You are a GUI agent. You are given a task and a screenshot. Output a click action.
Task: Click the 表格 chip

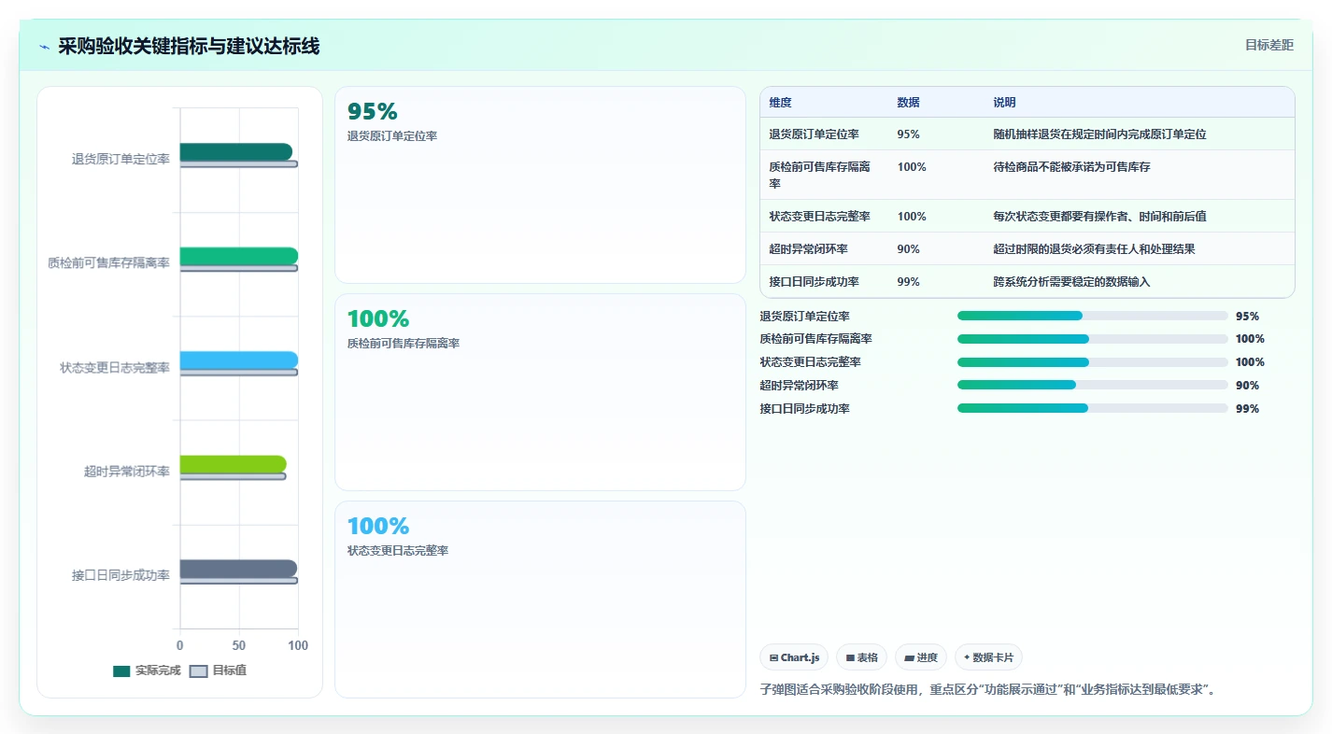click(861, 657)
